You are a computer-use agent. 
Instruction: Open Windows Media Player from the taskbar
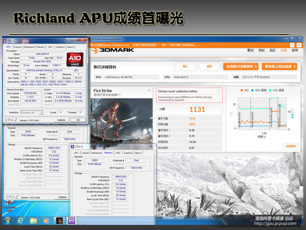pos(46,221)
